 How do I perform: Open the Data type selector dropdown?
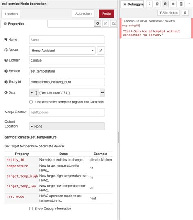[x=34, y=93]
